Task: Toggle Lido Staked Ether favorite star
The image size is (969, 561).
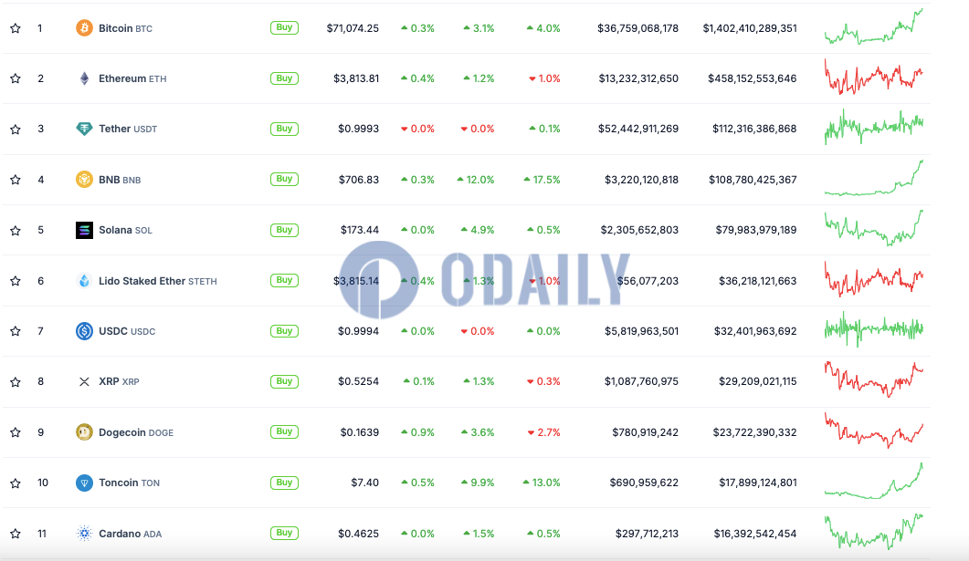Action: 16,281
